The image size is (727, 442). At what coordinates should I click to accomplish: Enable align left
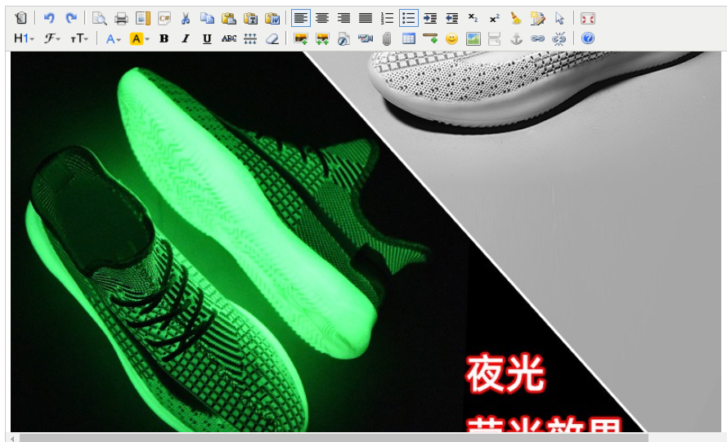point(300,18)
